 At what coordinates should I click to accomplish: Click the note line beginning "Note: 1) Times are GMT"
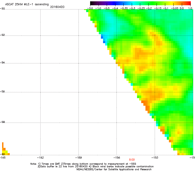pos(83,164)
